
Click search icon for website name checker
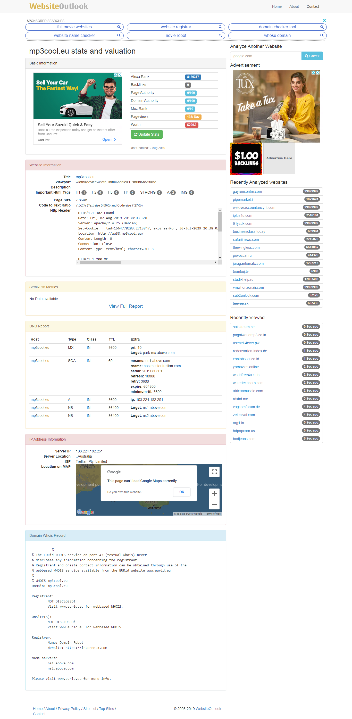click(119, 36)
